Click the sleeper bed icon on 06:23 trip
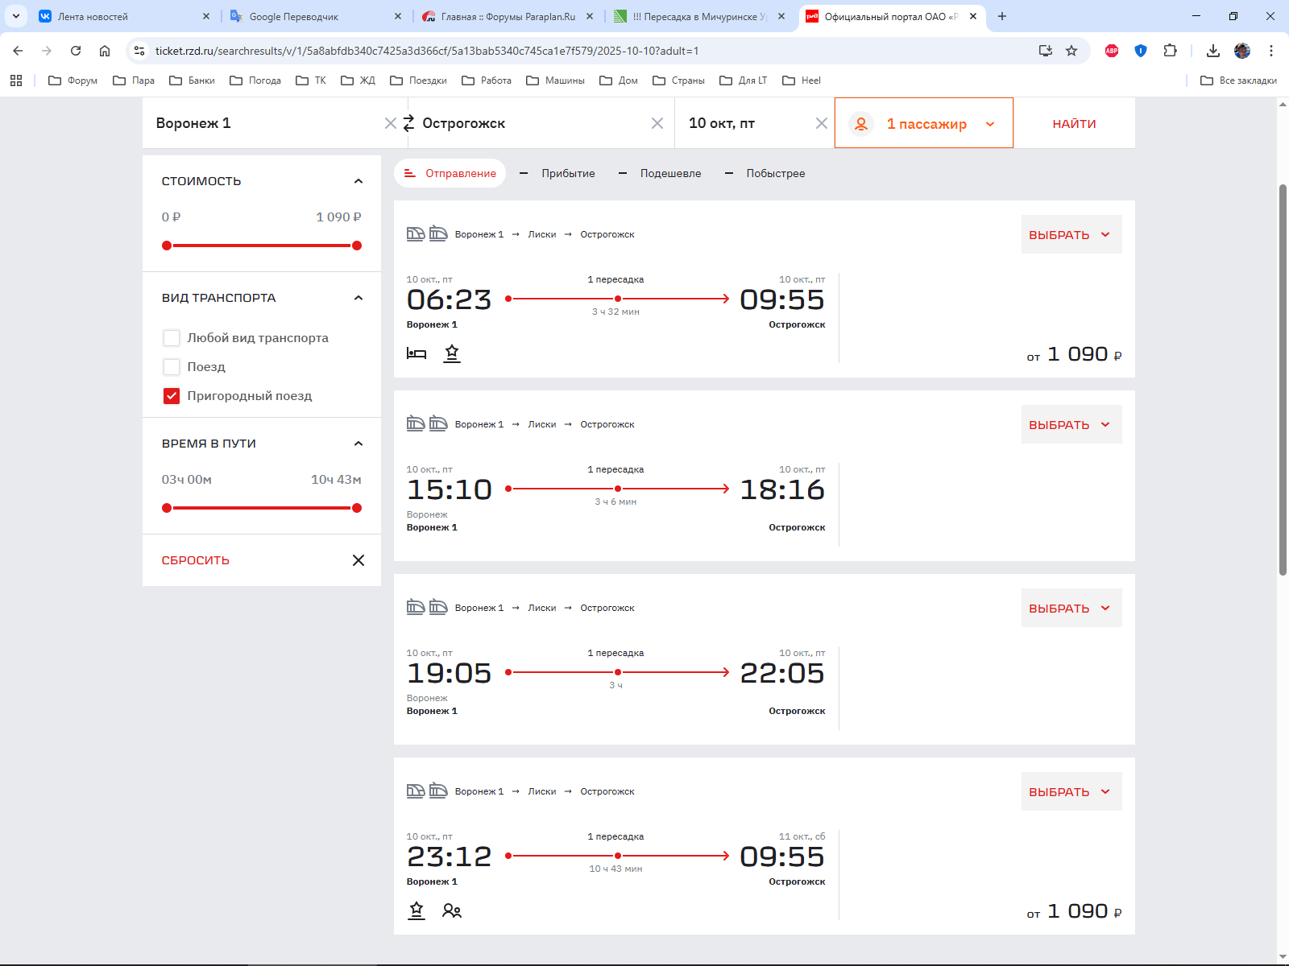The image size is (1289, 966). click(417, 353)
